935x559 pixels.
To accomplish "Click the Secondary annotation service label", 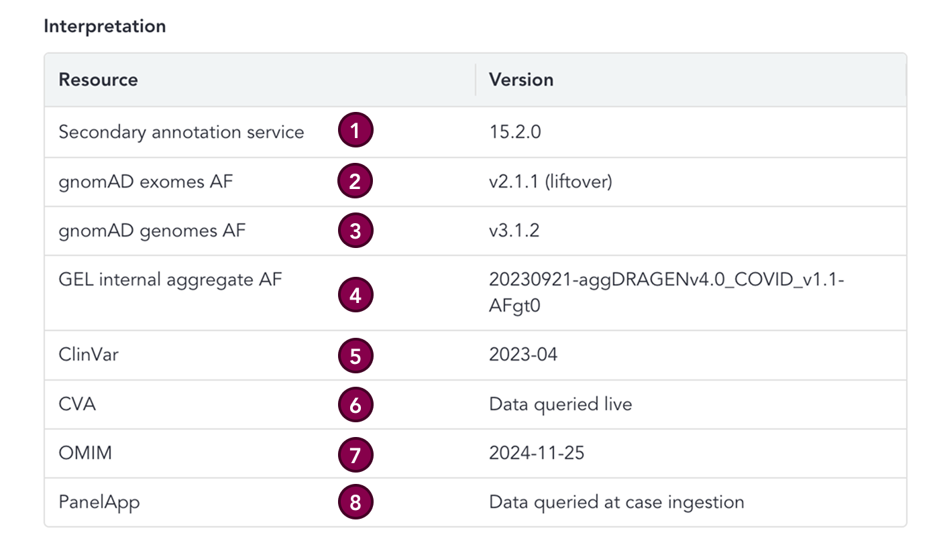I will point(181,132).
